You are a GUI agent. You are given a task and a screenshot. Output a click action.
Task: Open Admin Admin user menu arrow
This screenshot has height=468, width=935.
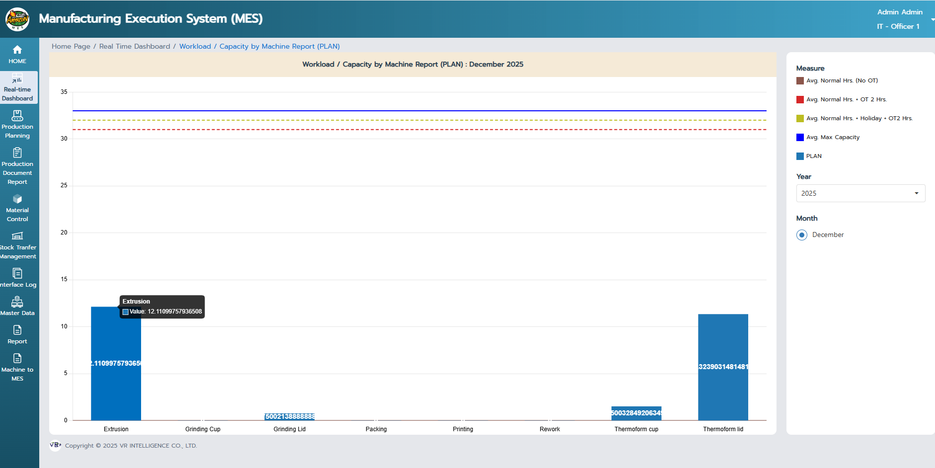[x=932, y=19]
